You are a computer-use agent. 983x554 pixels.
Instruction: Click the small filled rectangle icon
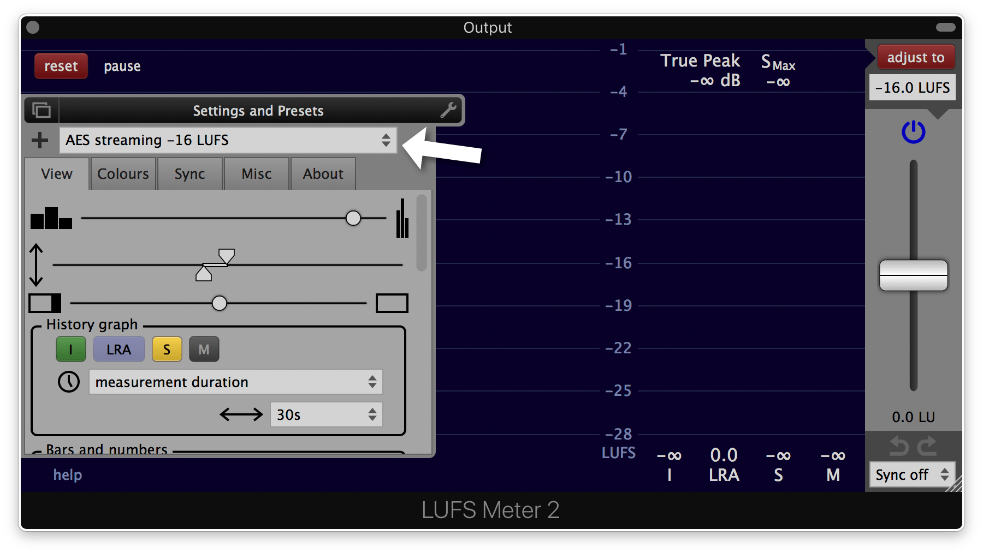pyautogui.click(x=45, y=303)
